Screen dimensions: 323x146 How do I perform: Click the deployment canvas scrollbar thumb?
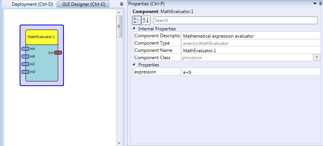point(119,27)
